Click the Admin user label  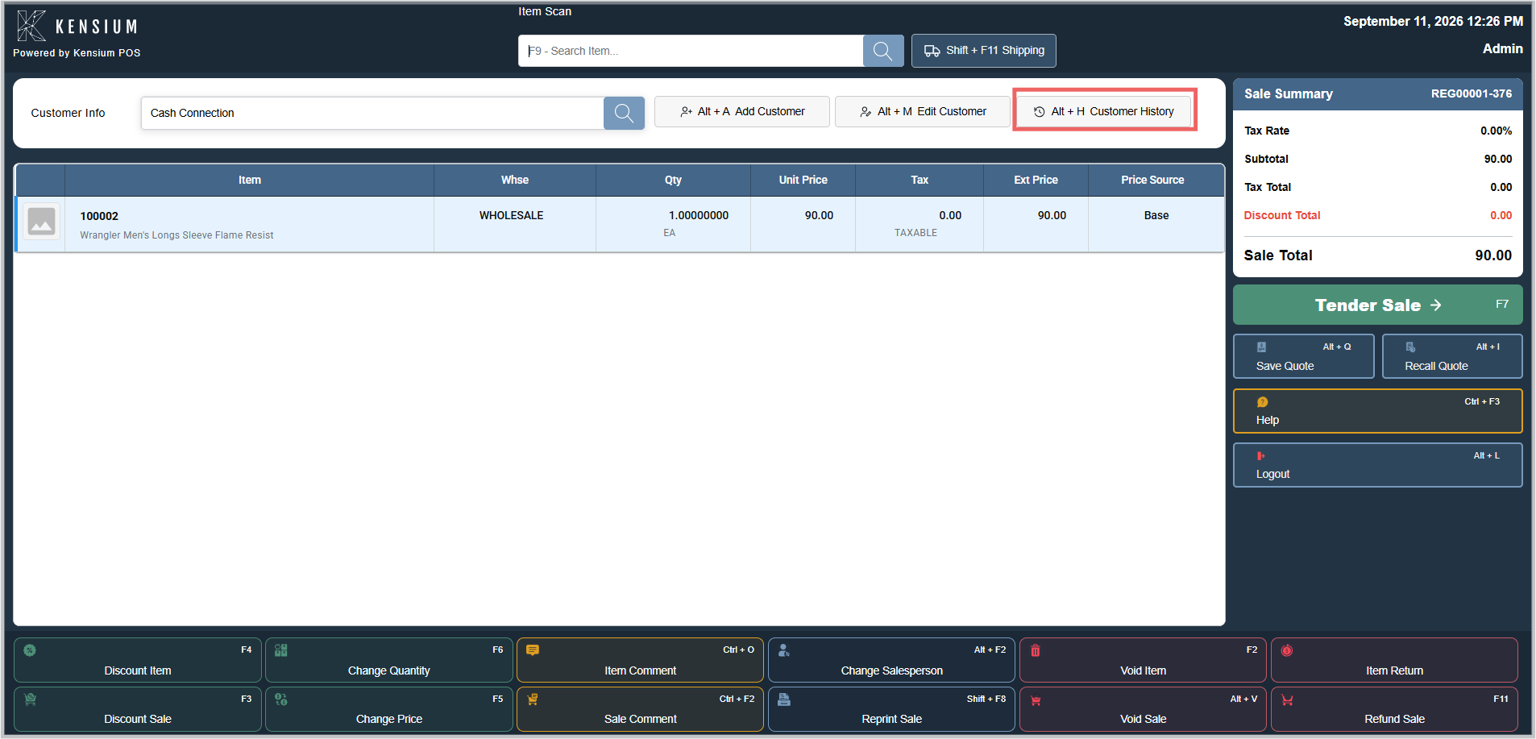tap(1503, 48)
